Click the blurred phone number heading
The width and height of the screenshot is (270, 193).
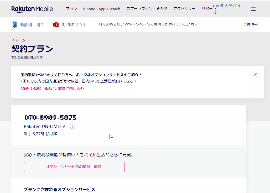(x=50, y=118)
